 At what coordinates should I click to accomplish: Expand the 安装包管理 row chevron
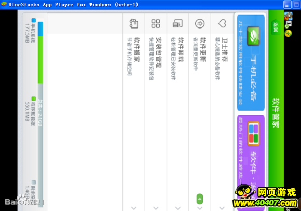pos(156,208)
